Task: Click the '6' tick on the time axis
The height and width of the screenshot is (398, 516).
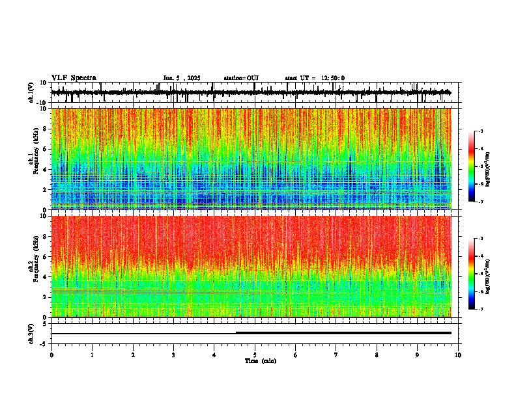Action: pos(296,355)
